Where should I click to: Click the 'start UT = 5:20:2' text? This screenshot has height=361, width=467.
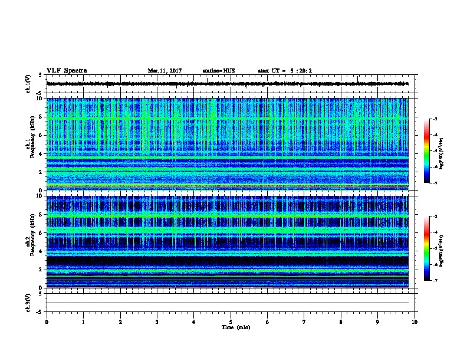[285, 71]
